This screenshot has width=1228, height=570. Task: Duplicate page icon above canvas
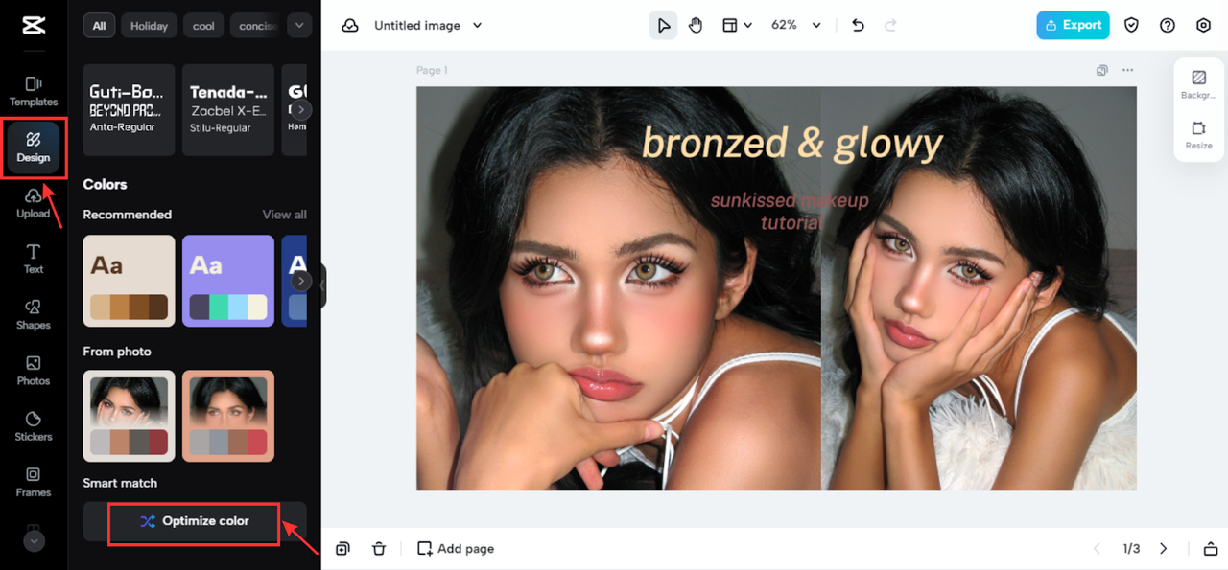1102,70
